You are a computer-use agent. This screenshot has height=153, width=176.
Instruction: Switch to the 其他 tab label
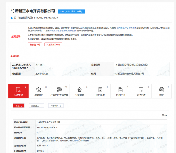click(162, 95)
